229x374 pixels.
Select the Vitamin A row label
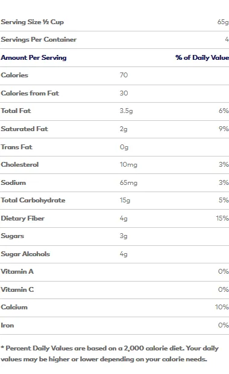pos(17,272)
